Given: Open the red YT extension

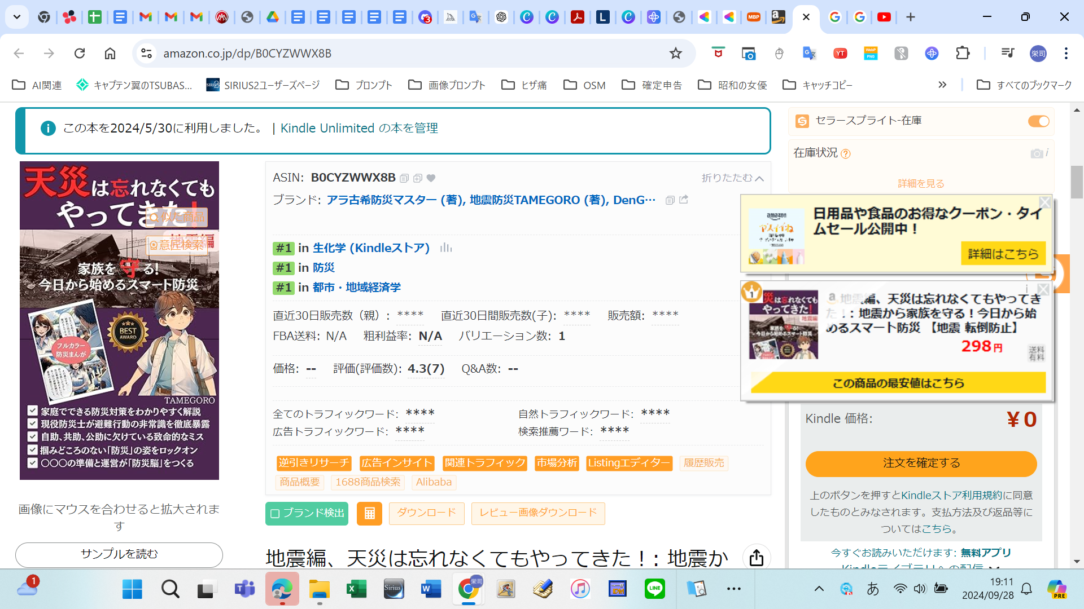Looking at the screenshot, I should pyautogui.click(x=840, y=53).
